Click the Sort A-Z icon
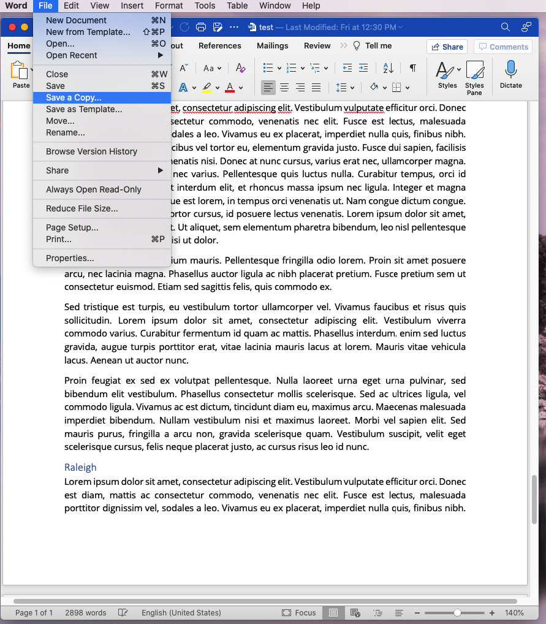This screenshot has width=546, height=624. 388,68
